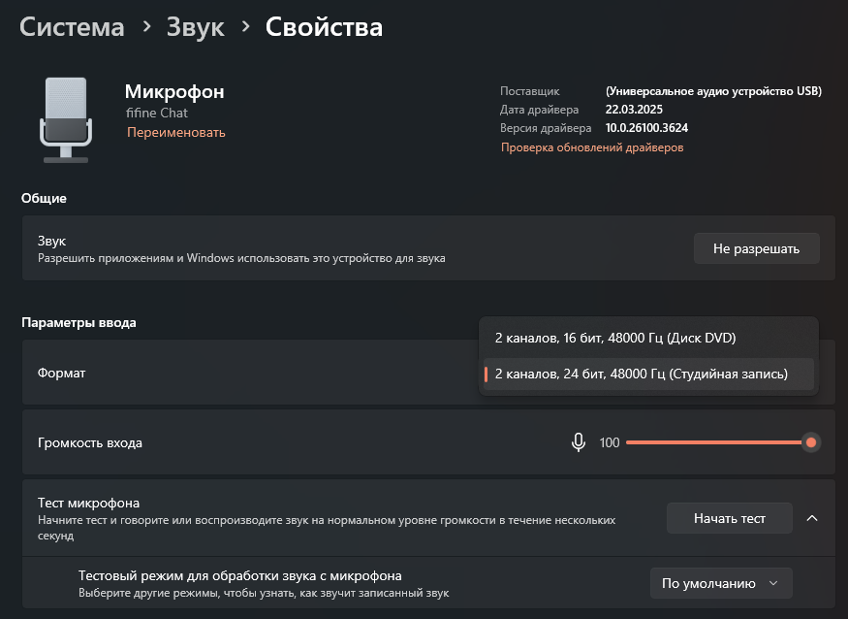Screen dimensions: 848x619
Task: Click the Переименовать link
Action: (175, 132)
